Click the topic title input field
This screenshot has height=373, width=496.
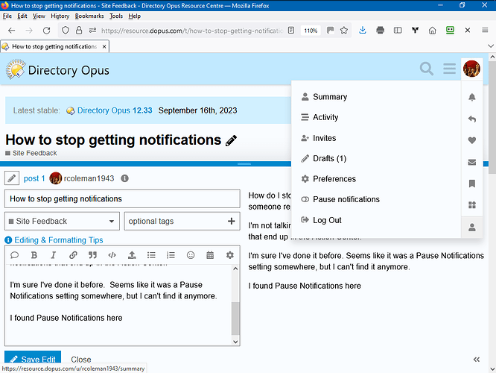click(122, 198)
